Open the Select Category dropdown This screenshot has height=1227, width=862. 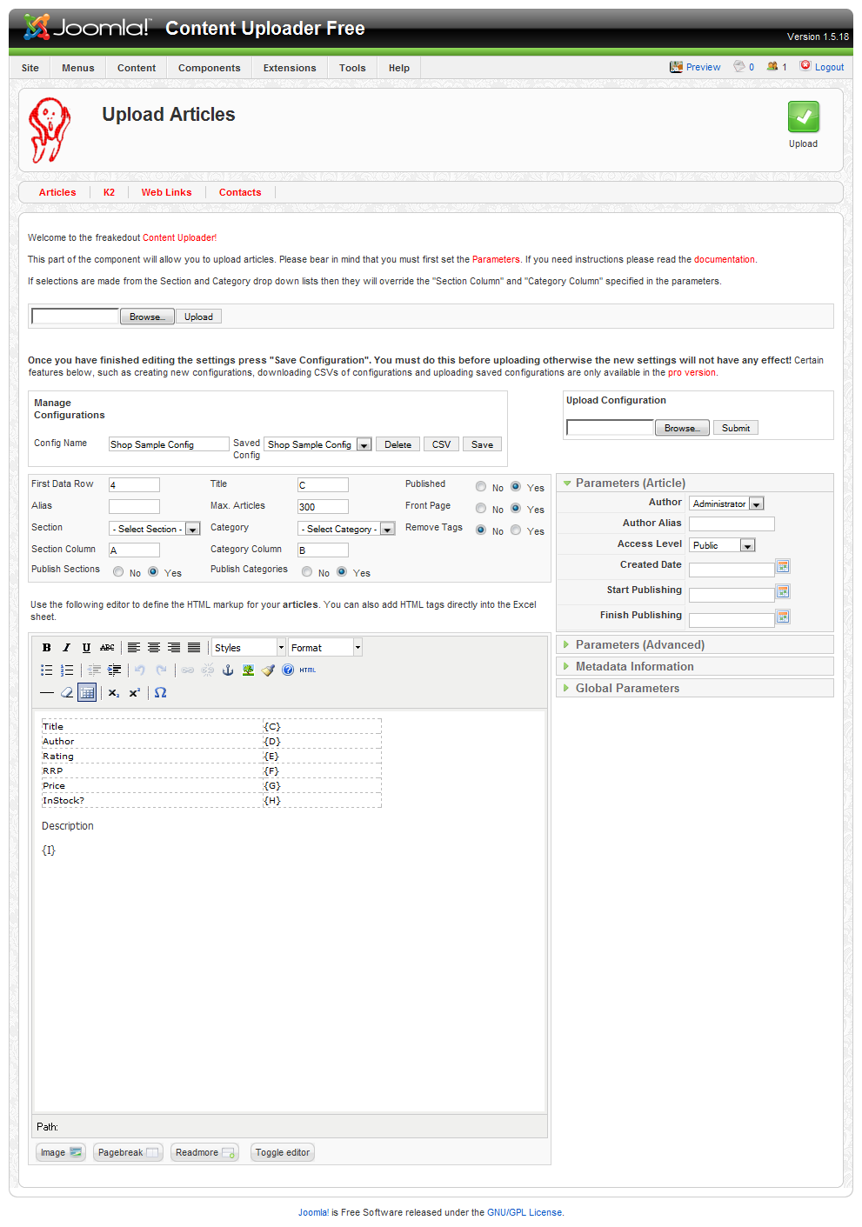pos(346,529)
